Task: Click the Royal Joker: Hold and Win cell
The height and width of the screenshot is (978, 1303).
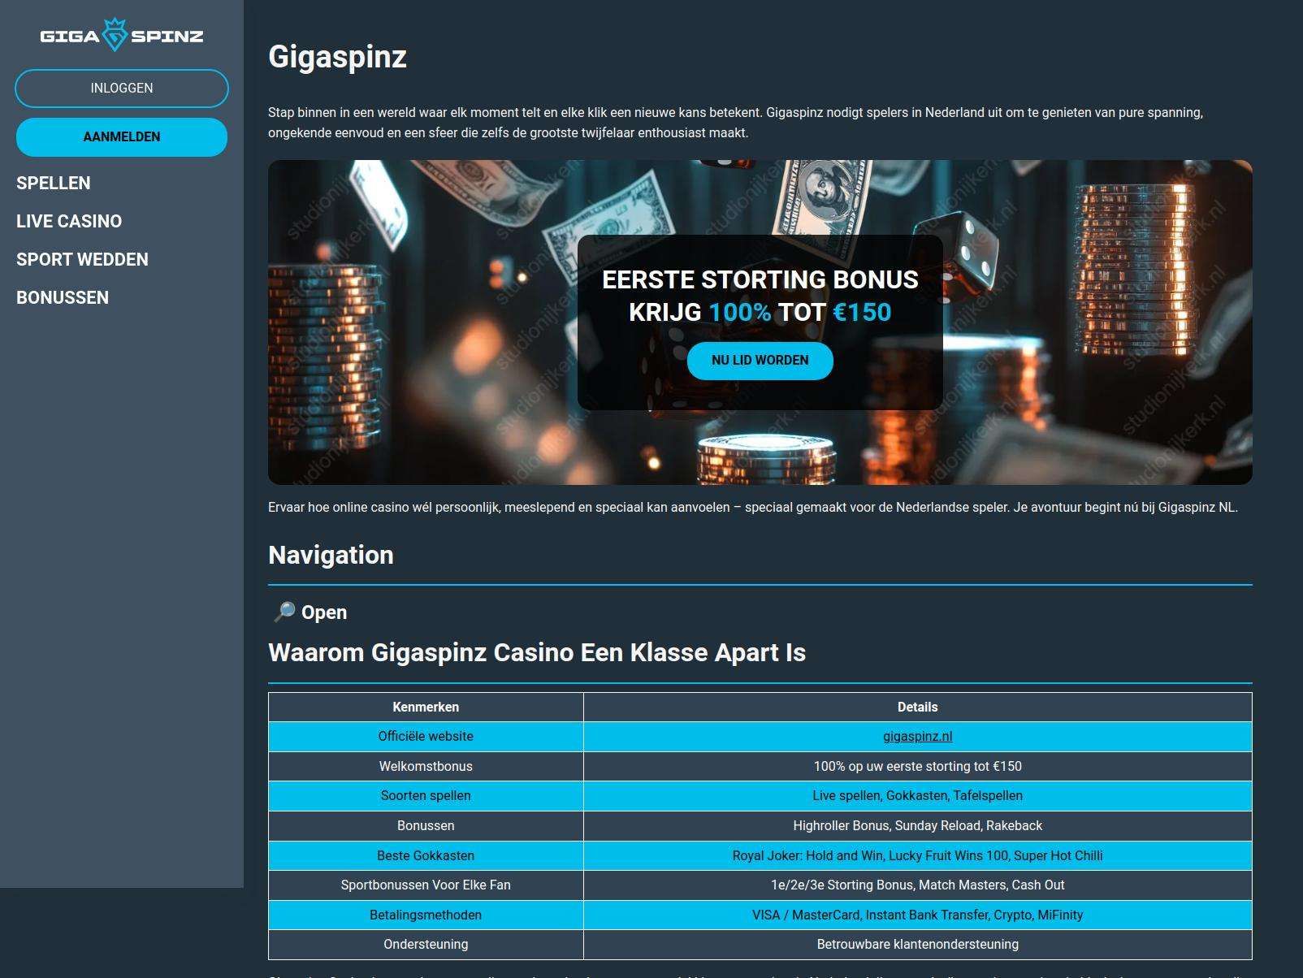Action: [918, 855]
